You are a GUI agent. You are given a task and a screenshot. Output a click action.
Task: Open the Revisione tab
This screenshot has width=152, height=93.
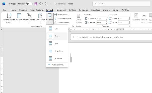coord(83,10)
